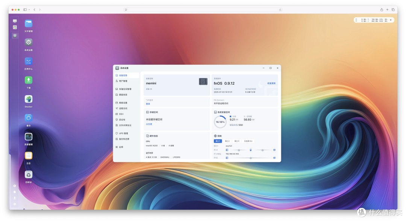Open 文件共享协议 in settings sidebar
Viewport: 406px width, 221px height.
click(127, 125)
